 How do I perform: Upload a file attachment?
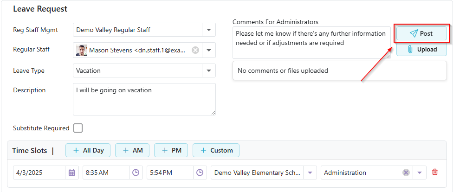pos(421,49)
